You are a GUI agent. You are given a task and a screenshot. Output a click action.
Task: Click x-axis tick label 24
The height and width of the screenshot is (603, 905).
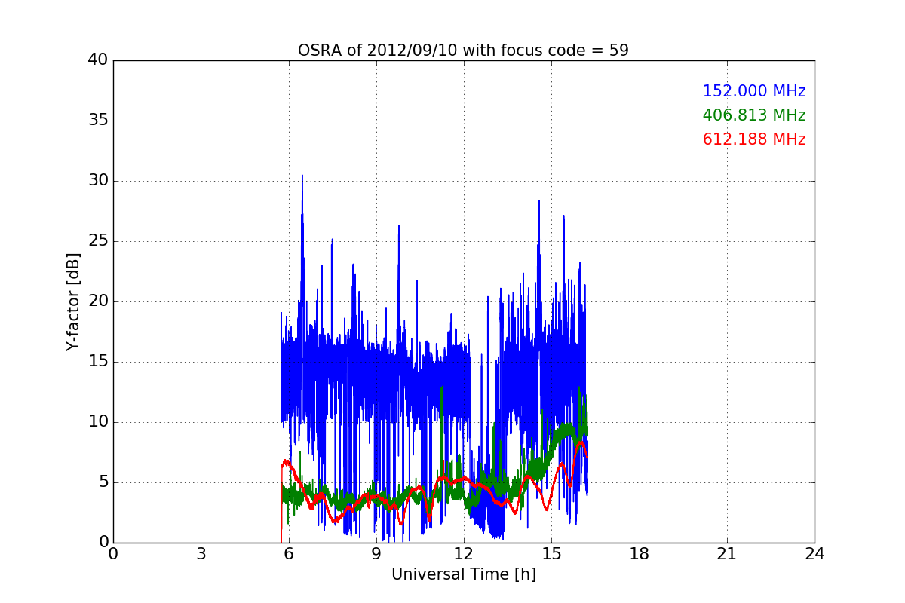pyautogui.click(x=814, y=554)
